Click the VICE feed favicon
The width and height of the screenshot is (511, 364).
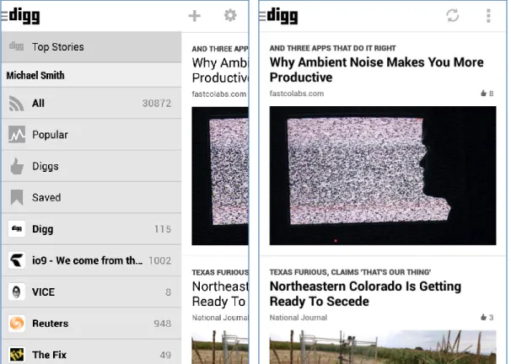pos(17,292)
